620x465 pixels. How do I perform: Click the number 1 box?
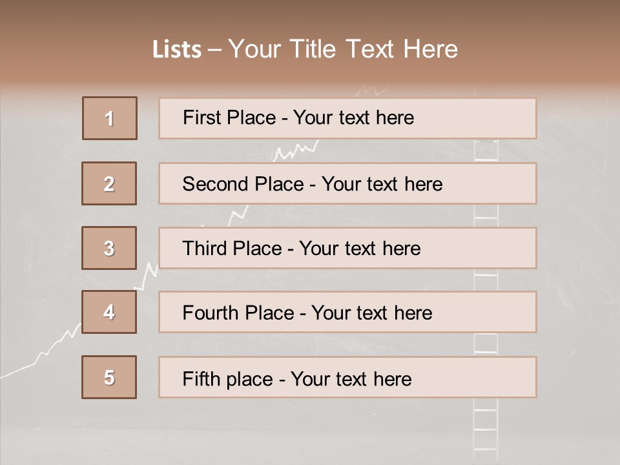pos(110,118)
